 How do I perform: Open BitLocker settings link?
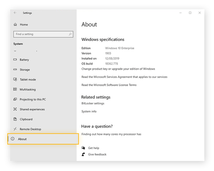(x=93, y=103)
